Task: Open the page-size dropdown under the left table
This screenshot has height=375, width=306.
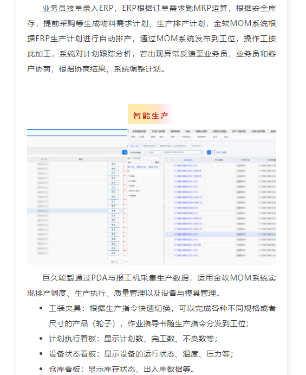Action: point(116,262)
